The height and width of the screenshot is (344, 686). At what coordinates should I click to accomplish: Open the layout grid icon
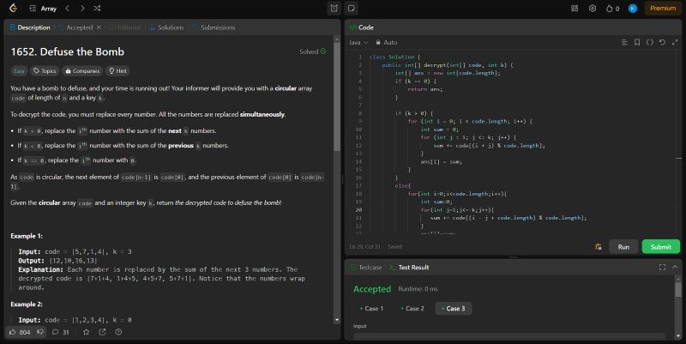(x=574, y=8)
